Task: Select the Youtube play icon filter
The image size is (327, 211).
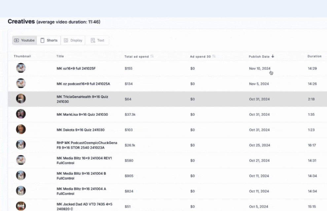Action: [x=16, y=40]
